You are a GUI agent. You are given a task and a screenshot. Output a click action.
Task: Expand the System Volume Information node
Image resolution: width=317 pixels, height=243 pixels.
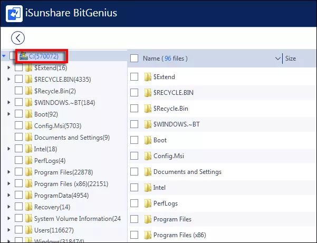point(8,218)
